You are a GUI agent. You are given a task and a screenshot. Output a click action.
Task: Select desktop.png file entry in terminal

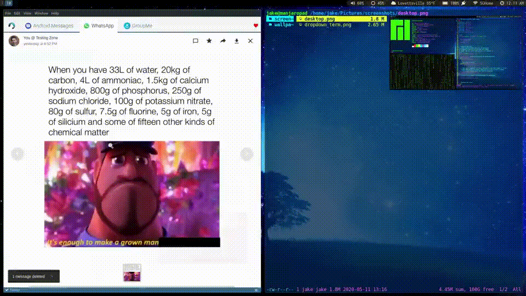point(341,19)
